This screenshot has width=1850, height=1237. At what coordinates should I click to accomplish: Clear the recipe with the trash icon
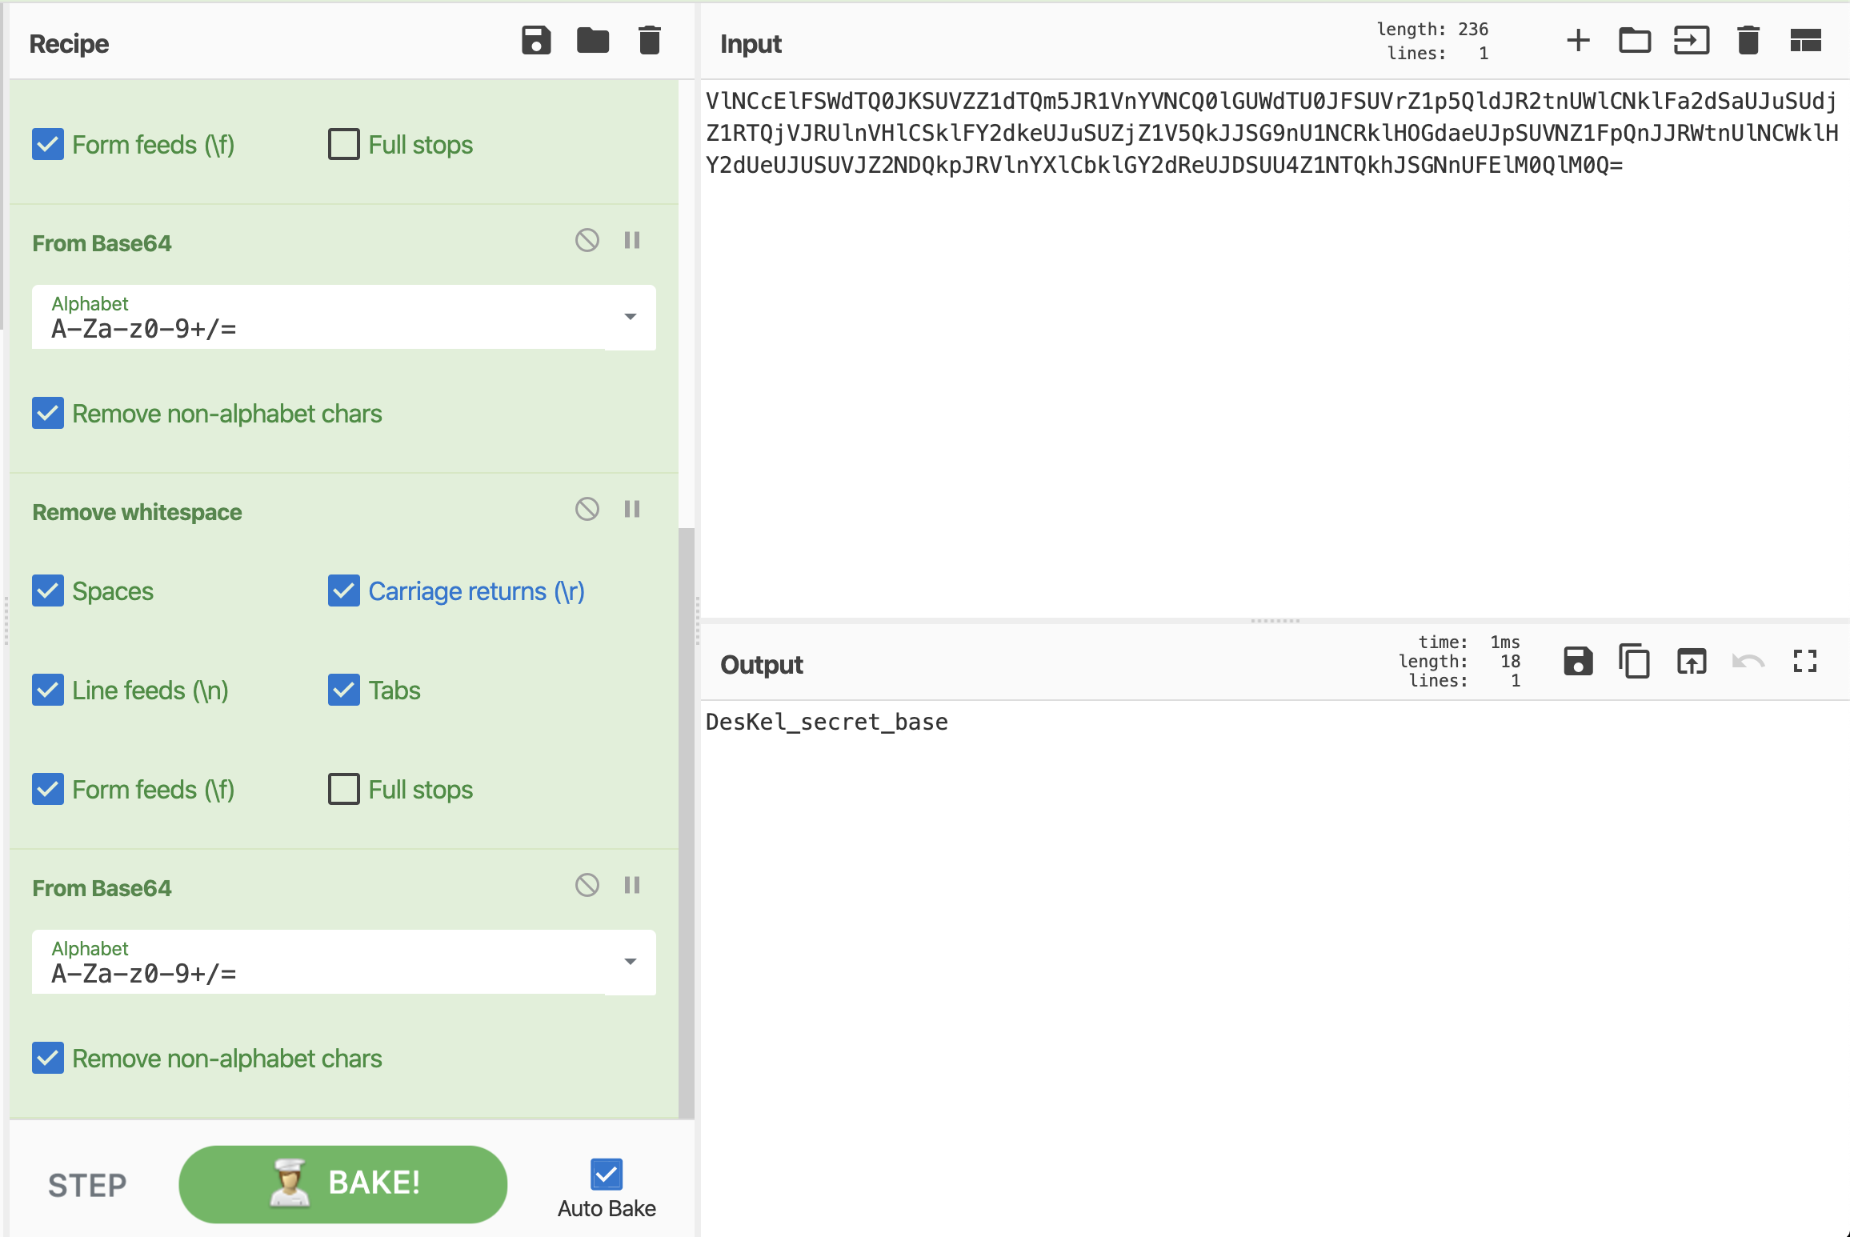(x=650, y=40)
